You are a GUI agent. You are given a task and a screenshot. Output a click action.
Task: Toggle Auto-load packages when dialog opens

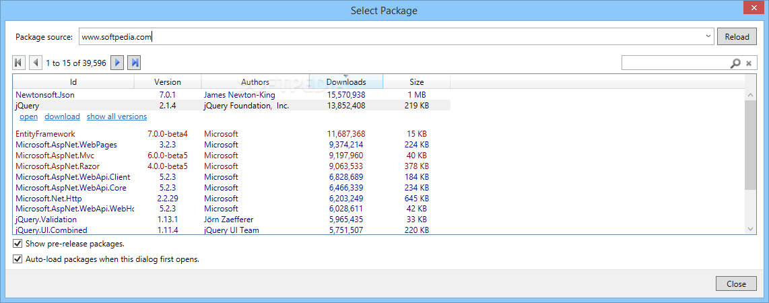[18, 259]
